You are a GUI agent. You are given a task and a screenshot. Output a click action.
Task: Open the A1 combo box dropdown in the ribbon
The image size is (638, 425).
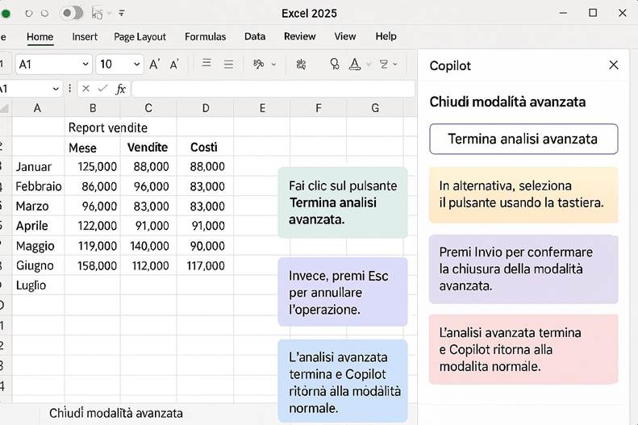(x=85, y=65)
